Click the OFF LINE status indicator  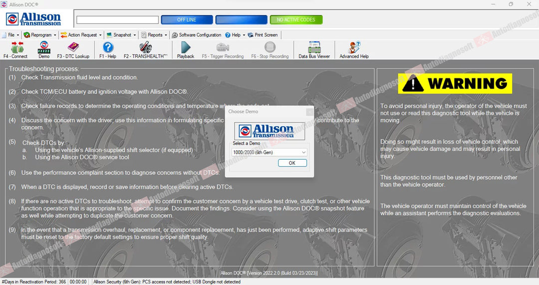[187, 19]
